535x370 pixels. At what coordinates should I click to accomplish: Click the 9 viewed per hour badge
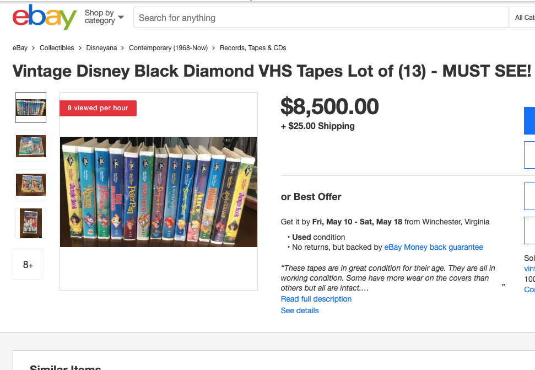(x=98, y=108)
